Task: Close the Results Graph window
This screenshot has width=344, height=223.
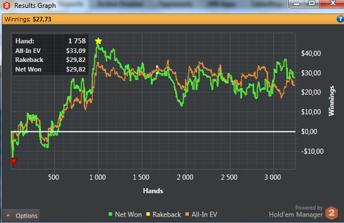Action: click(x=332, y=3)
